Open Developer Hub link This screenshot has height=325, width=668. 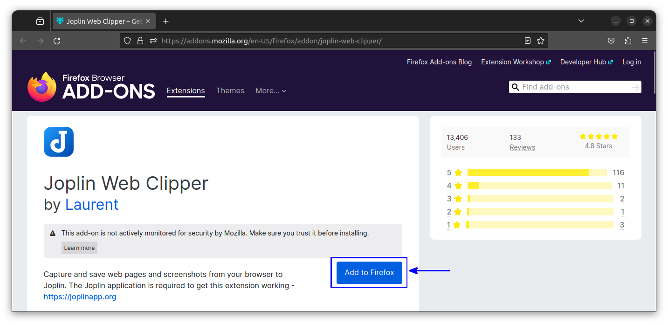tap(586, 62)
